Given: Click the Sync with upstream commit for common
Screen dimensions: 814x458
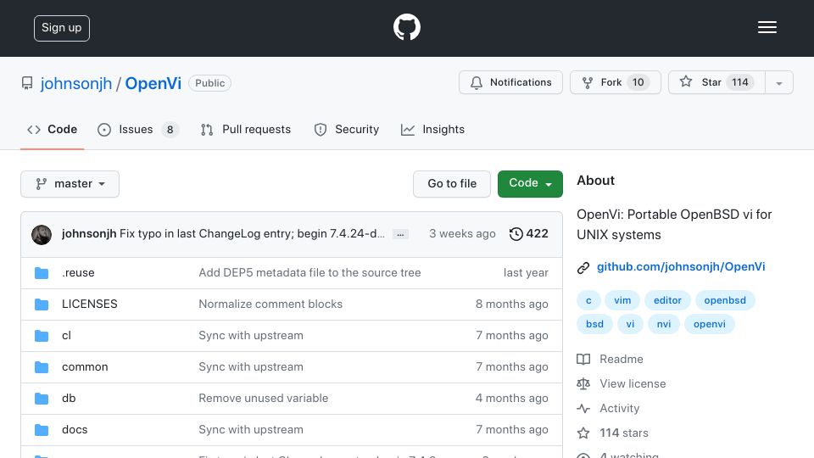Looking at the screenshot, I should click(251, 366).
